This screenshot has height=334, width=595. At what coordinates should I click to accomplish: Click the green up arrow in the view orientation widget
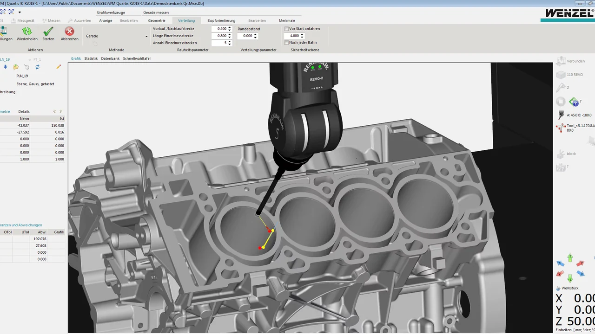[x=570, y=257]
